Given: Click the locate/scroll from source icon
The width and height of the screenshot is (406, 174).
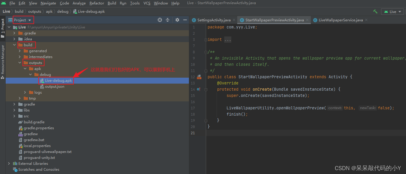Looking at the screenshot, I should pyautogui.click(x=160, y=20).
